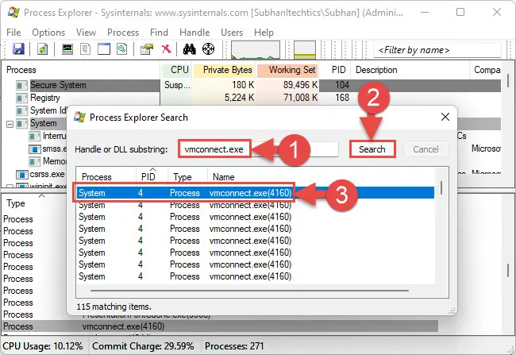Select the csrss.exe process row

[x=47, y=174]
